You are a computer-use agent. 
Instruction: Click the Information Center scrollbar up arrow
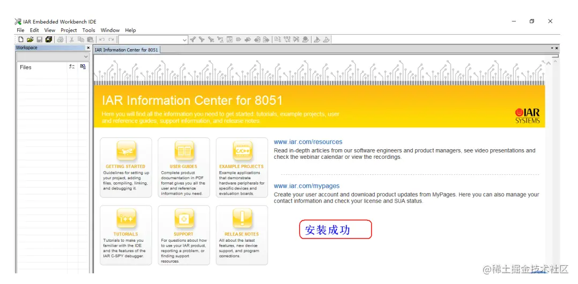[x=548, y=63]
